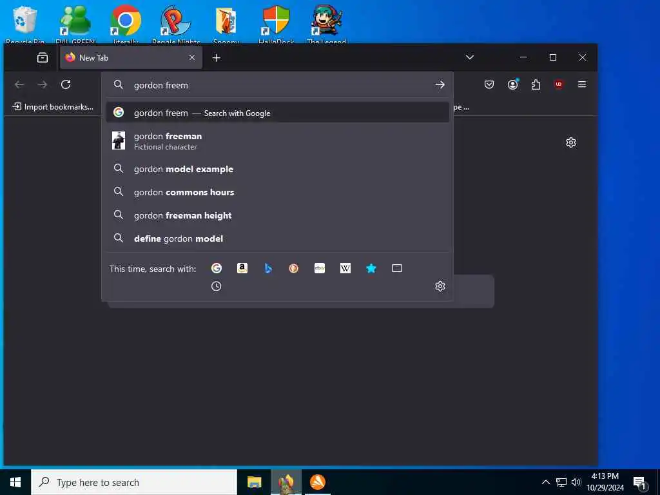
Task: Select gordon freeman height suggestion
Action: (278, 215)
